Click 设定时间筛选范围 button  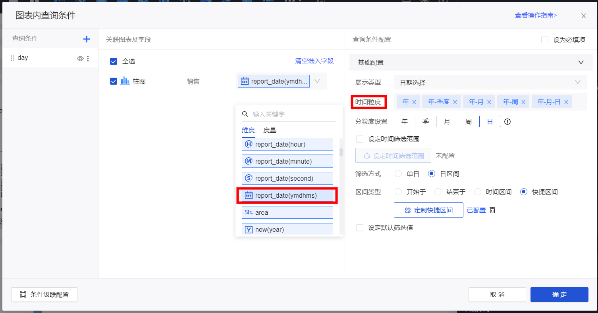point(393,156)
